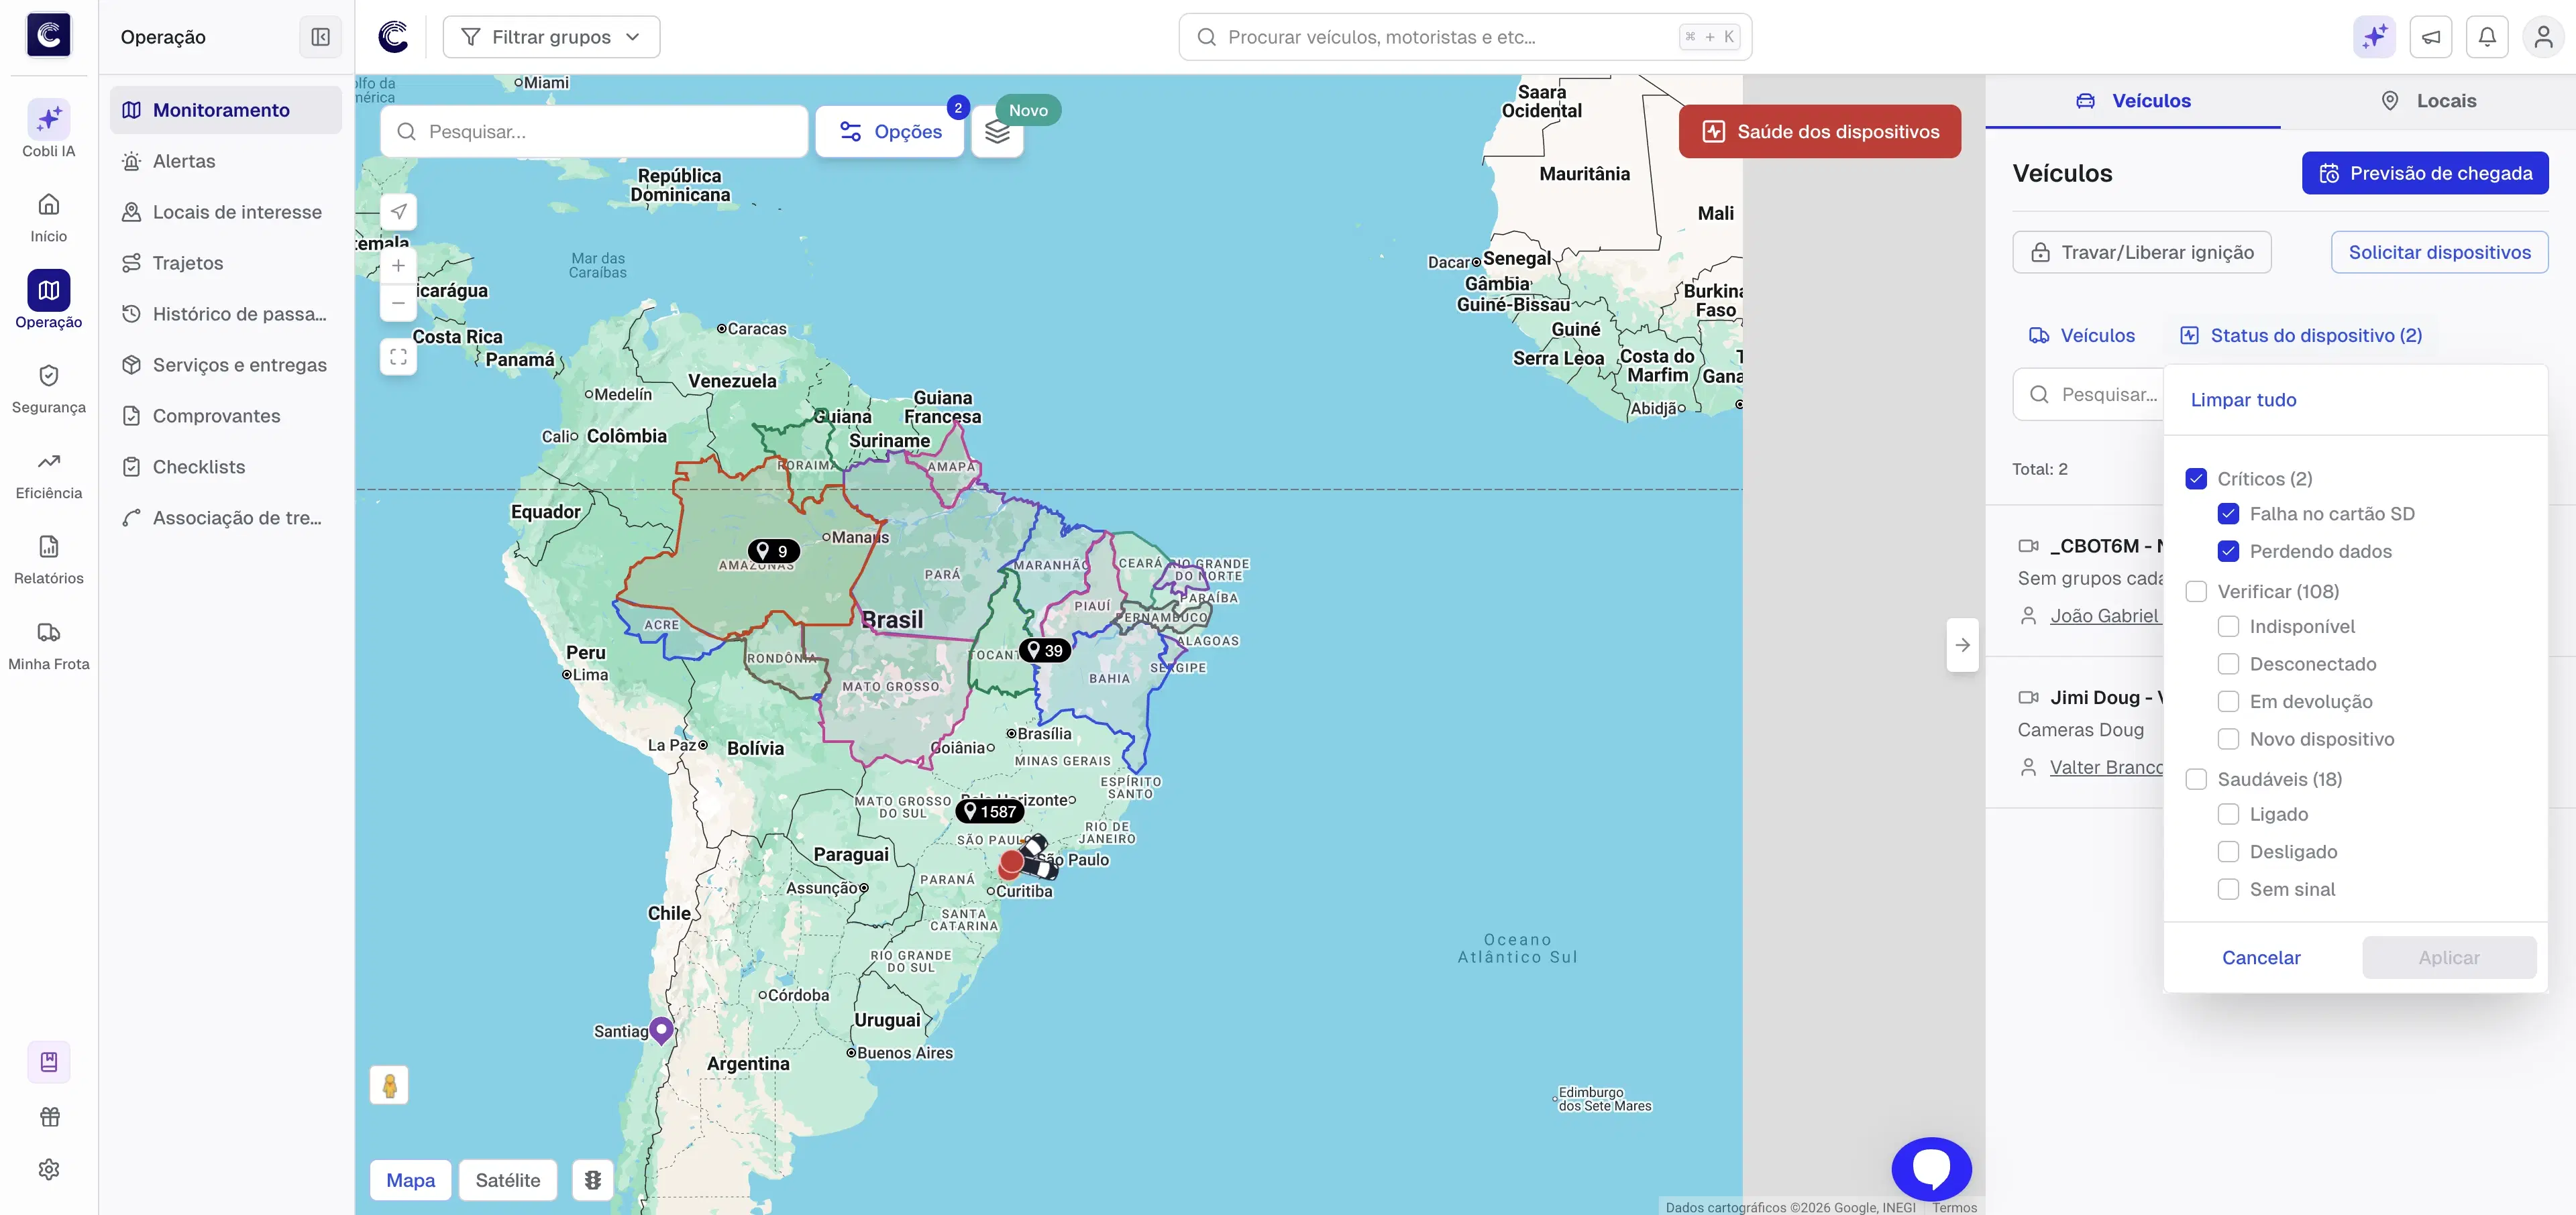Check Ligado checkbox
2576x1215 pixels.
tap(2228, 814)
